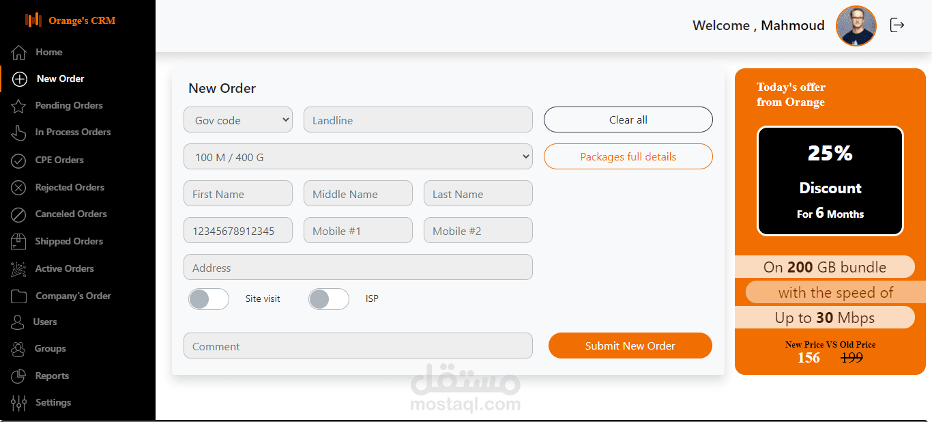Open CPE Orders in sidebar
This screenshot has height=422, width=932.
pyautogui.click(x=59, y=160)
